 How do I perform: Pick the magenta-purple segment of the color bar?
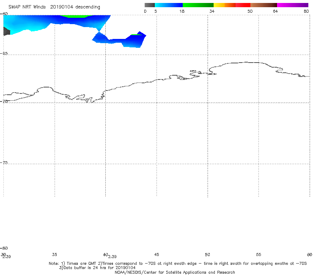[293, 5]
